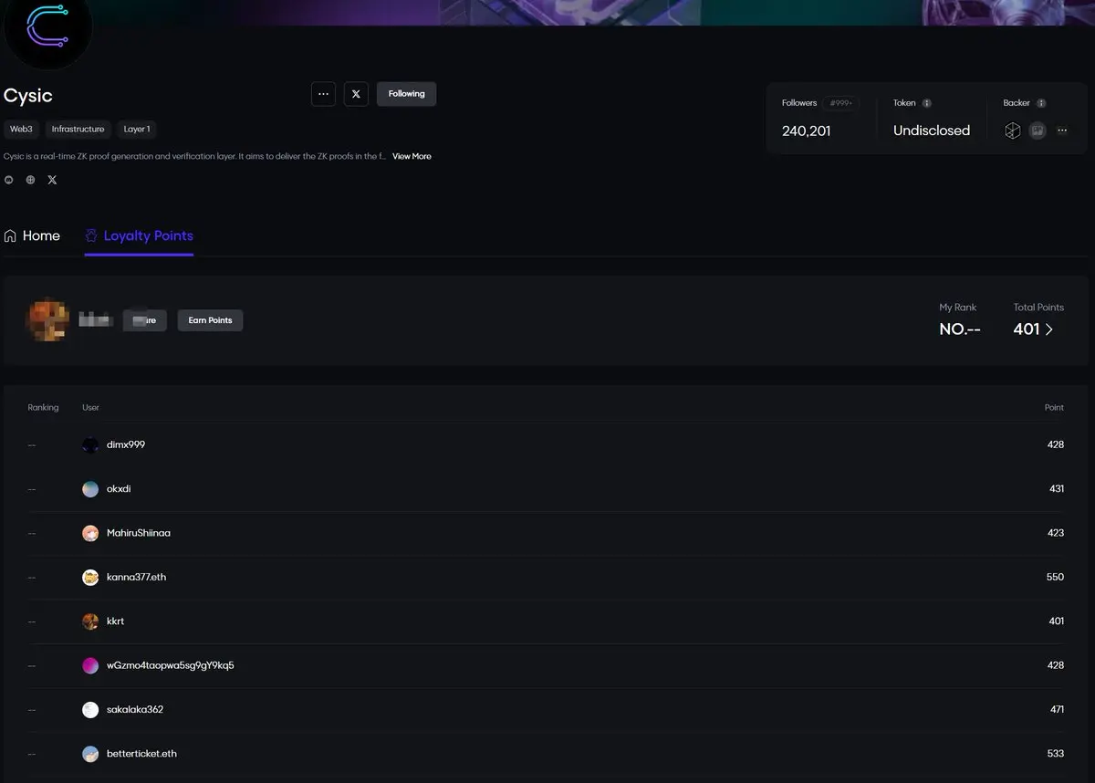Click the Layer 1 tag
Screen dimensions: 1095x783
[x=137, y=130]
